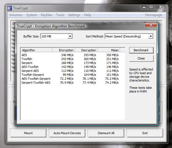Click the 350 MB/s mean value

tap(112, 55)
